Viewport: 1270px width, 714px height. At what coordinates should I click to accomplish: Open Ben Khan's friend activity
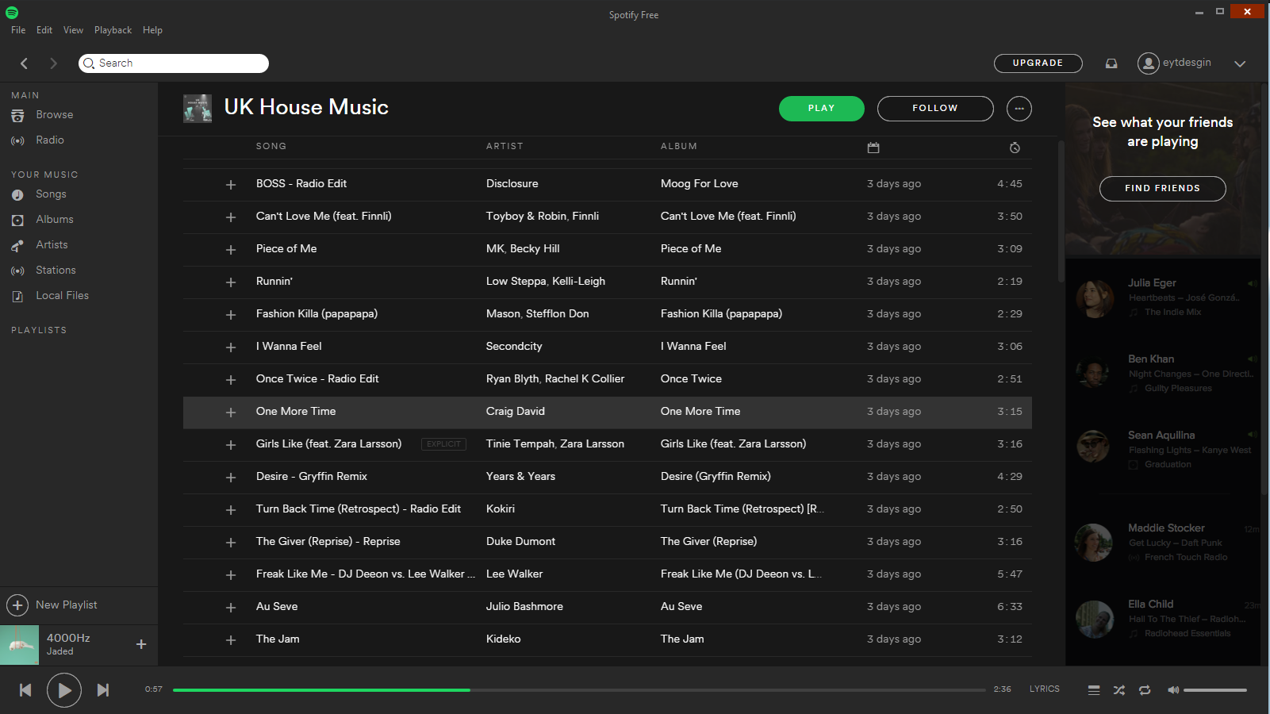[x=1163, y=373]
